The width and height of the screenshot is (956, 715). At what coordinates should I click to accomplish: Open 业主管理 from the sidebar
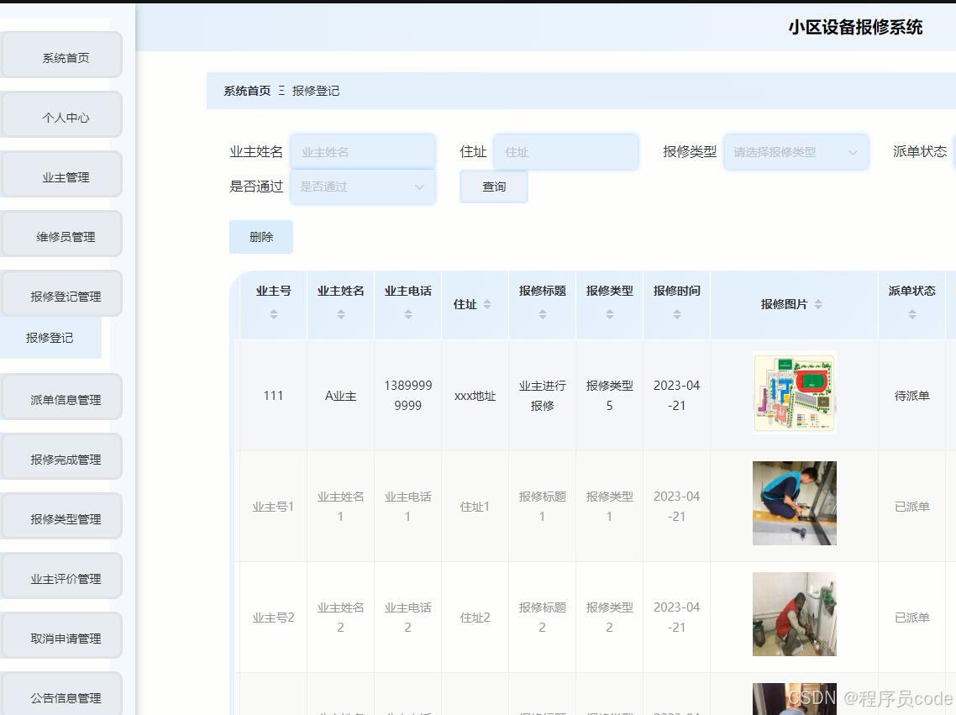(61, 176)
